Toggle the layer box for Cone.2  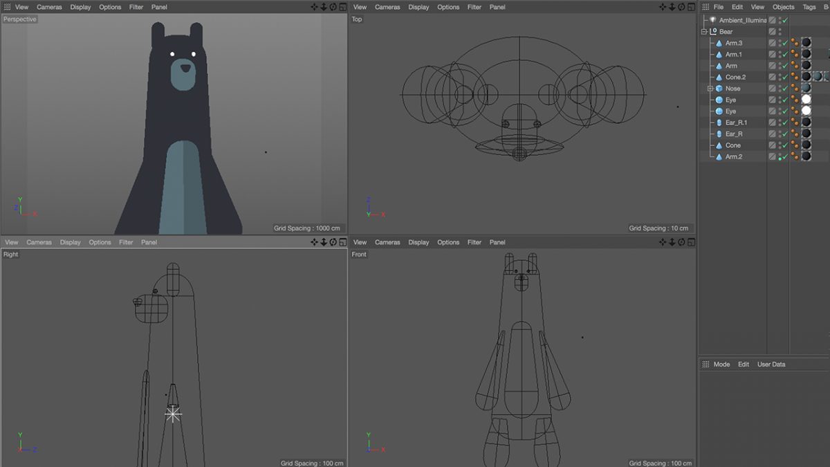(772, 77)
